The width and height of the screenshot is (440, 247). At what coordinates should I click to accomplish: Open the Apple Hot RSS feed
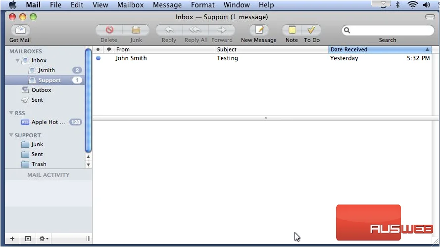[x=45, y=122]
